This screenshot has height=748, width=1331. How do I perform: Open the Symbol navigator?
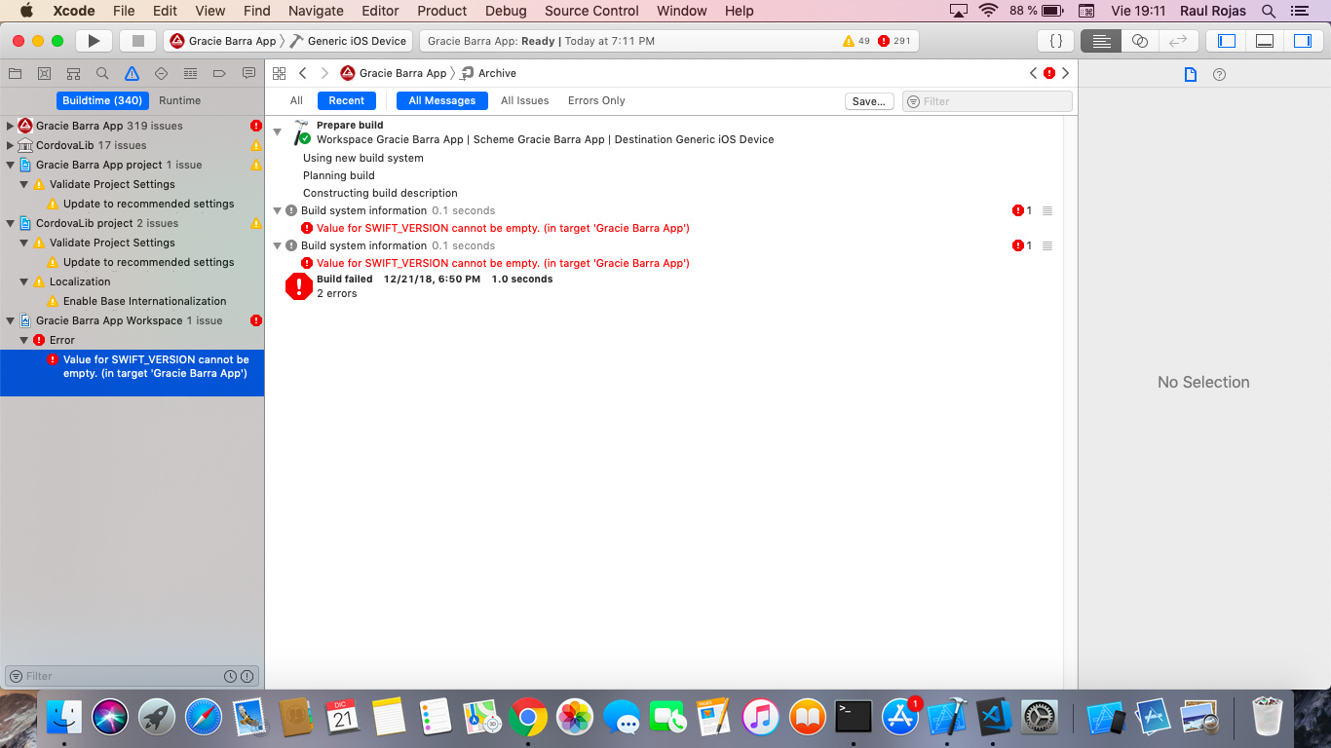coord(73,73)
